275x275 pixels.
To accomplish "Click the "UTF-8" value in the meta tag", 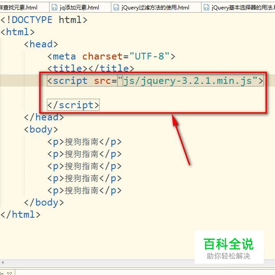I will click(149, 56).
